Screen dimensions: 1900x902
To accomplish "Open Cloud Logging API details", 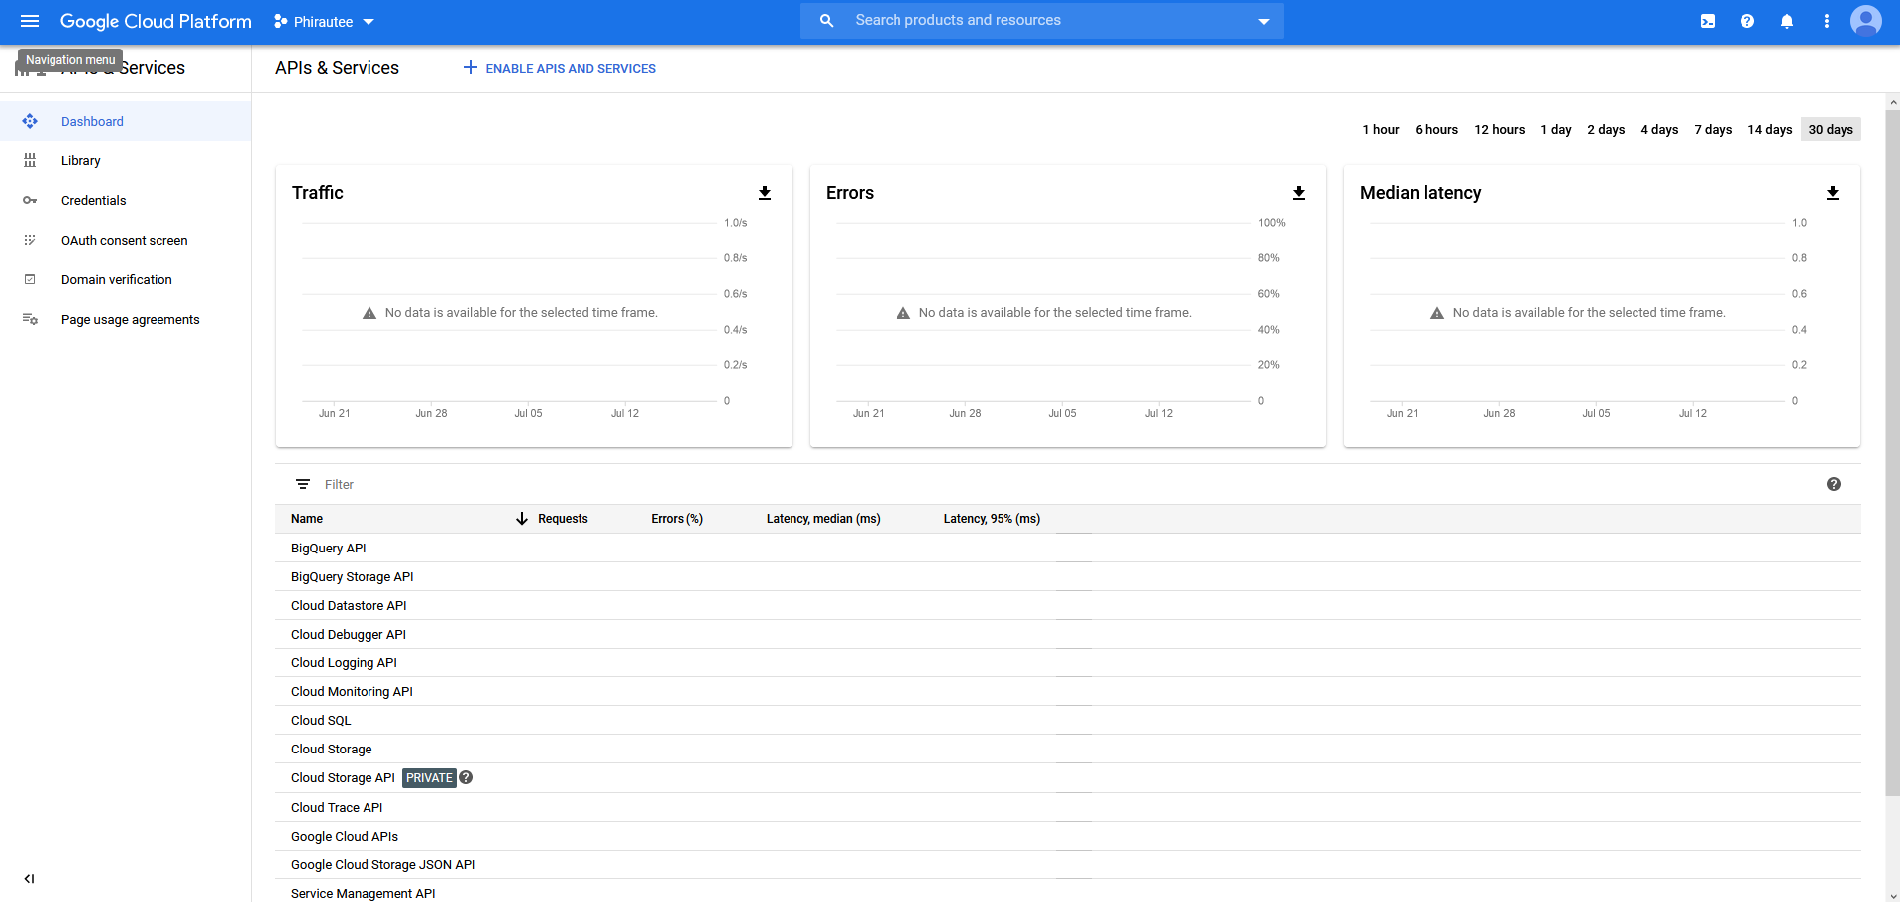I will tap(344, 662).
